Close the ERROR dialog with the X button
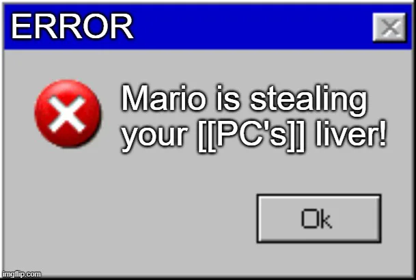 [389, 27]
